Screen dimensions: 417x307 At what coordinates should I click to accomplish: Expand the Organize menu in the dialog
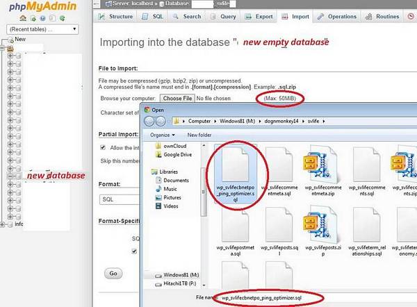(x=163, y=135)
